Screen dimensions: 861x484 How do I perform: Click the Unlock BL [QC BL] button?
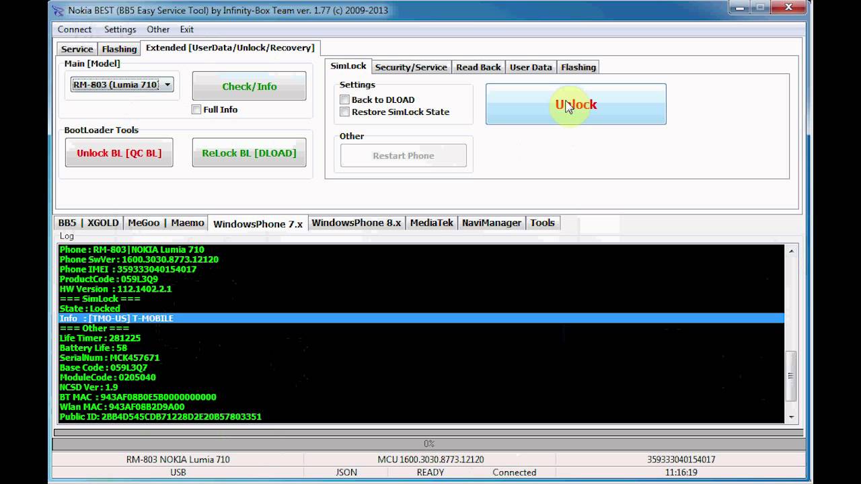(119, 153)
